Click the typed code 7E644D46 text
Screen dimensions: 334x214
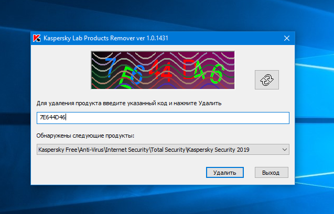[x=52, y=117]
